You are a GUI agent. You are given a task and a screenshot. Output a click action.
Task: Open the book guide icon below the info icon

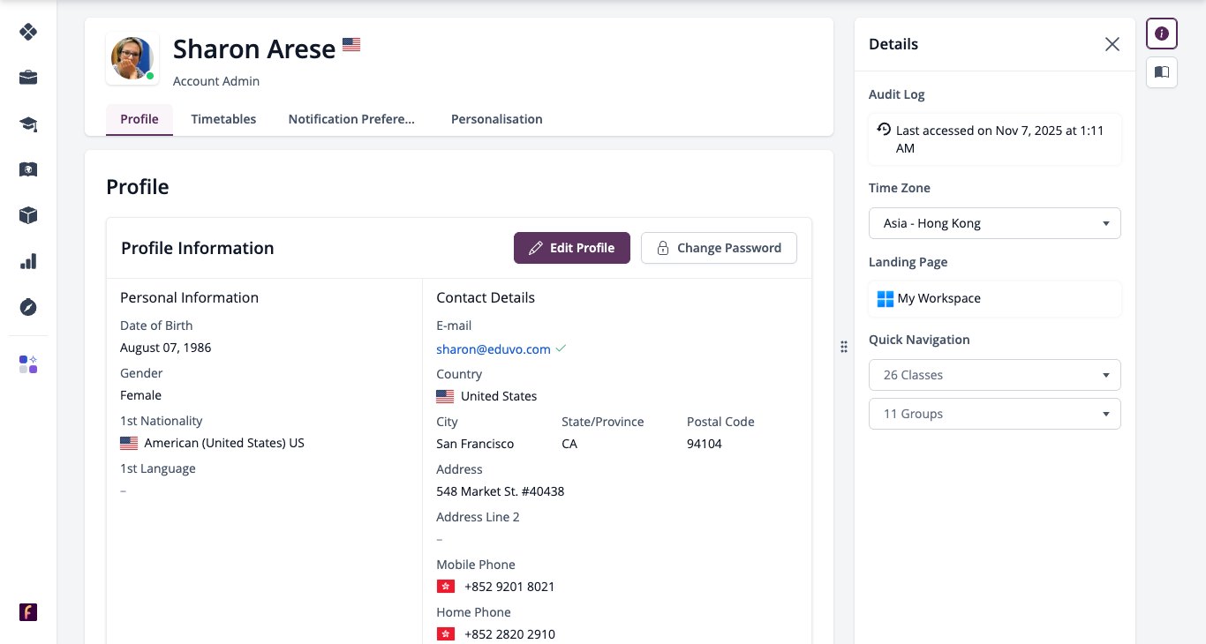1162,72
